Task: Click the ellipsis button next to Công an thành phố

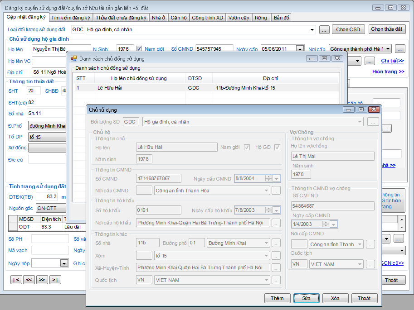Action: tap(399, 49)
